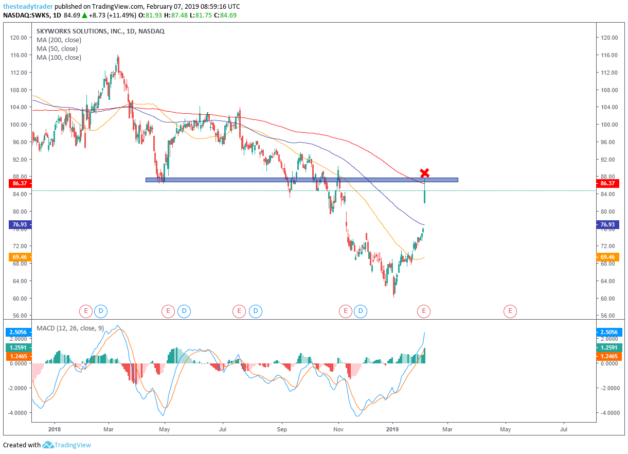Click the Sep label on the time axis
Screen dimensions: 628x454
click(x=282, y=429)
